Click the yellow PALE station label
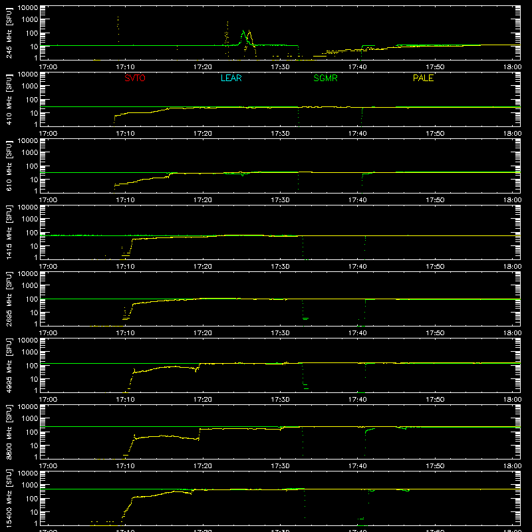The height and width of the screenshot is (532, 532). tap(423, 78)
